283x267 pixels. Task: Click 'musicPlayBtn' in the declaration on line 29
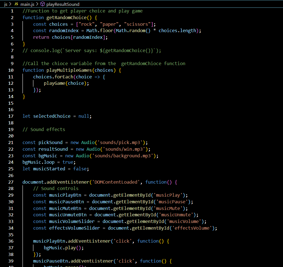(x=65, y=195)
